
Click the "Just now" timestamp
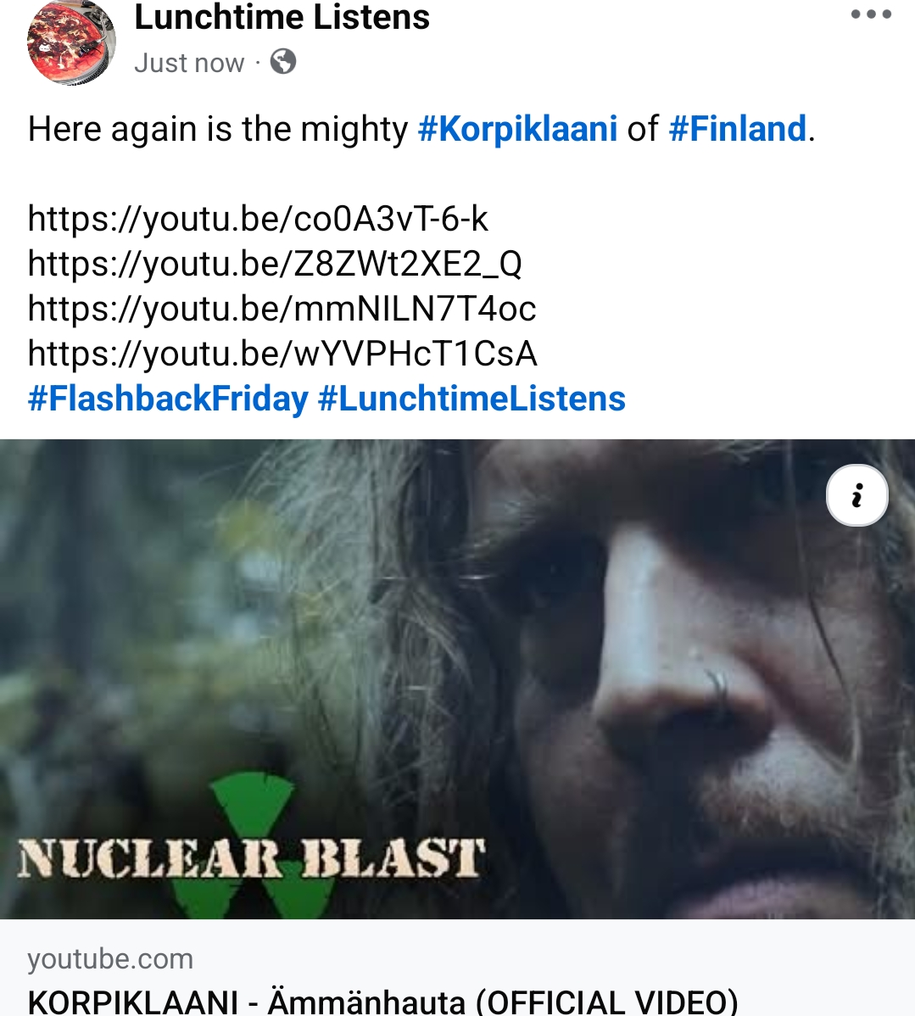[x=188, y=63]
